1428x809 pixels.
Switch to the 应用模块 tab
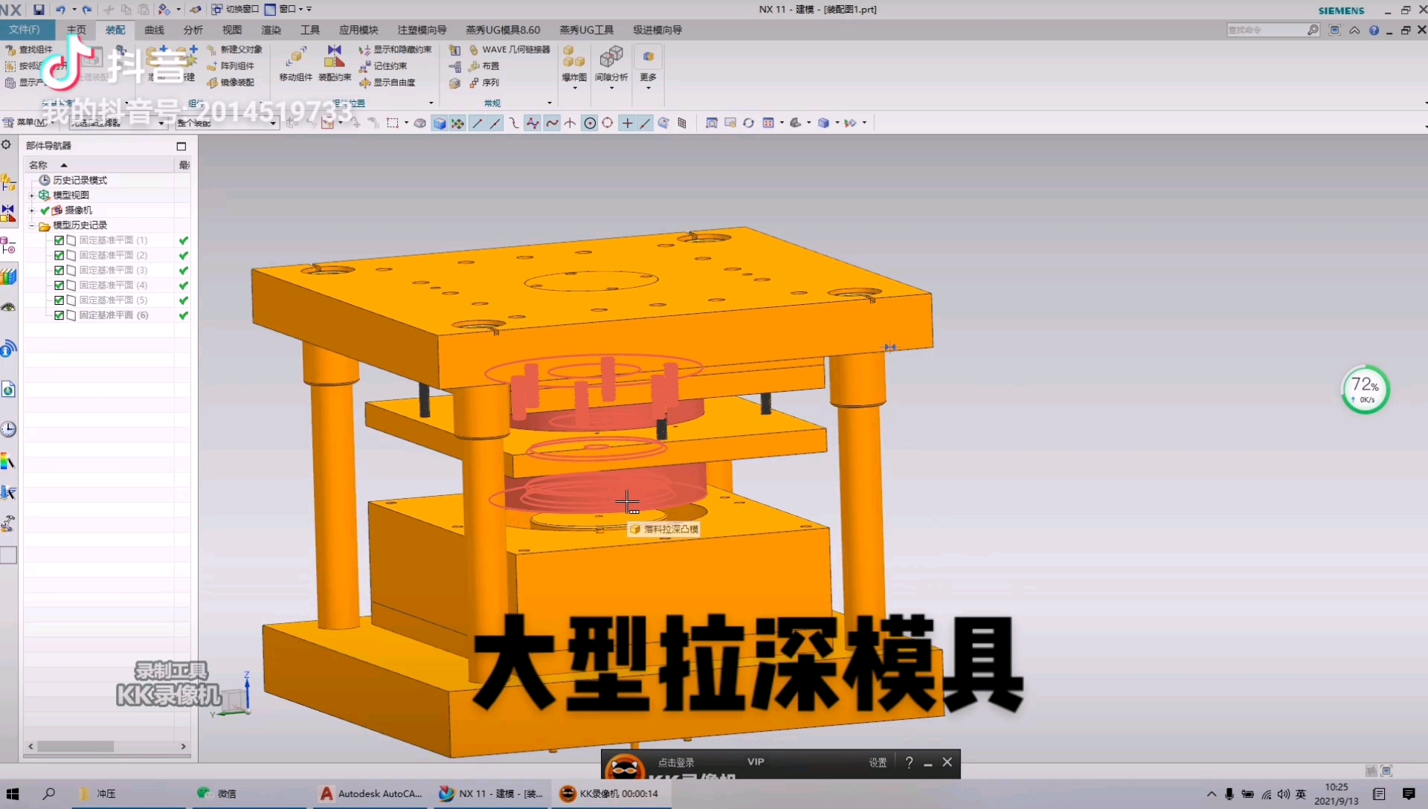(x=358, y=30)
